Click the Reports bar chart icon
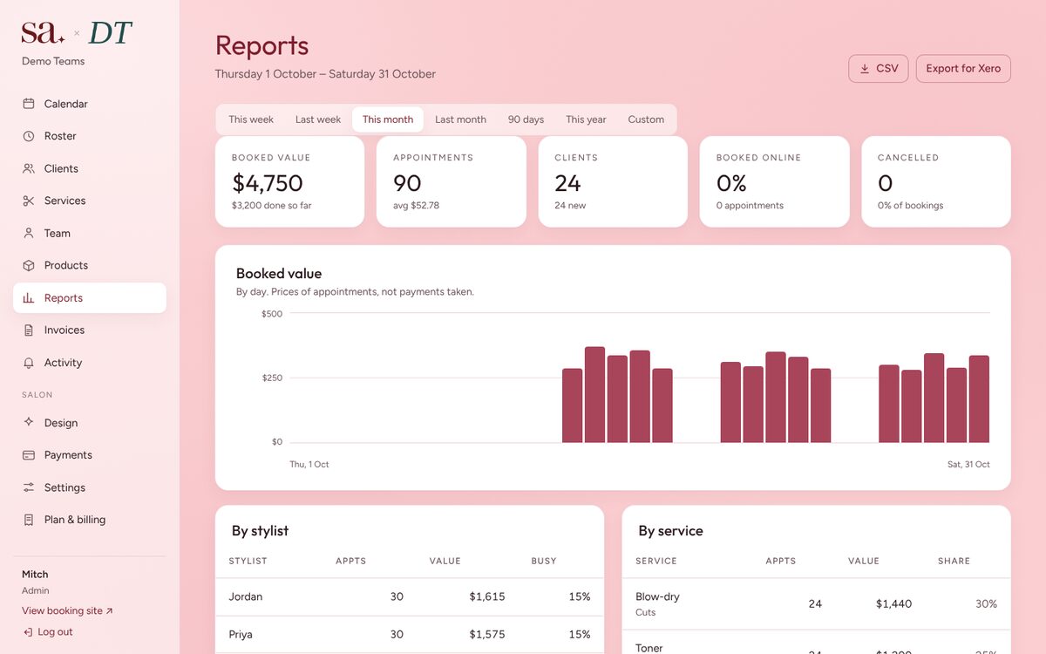The image size is (1046, 654). coord(29,298)
